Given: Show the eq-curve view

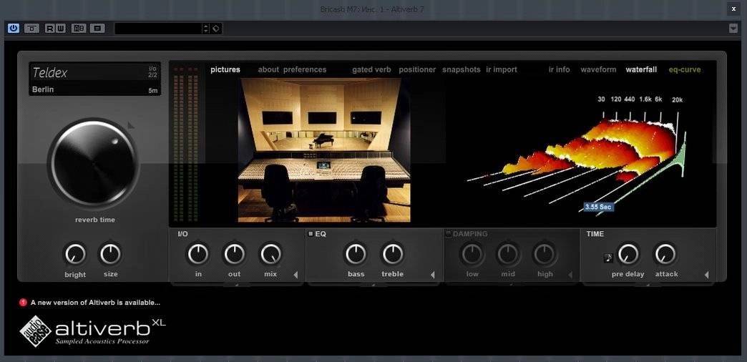Looking at the screenshot, I should pos(685,69).
